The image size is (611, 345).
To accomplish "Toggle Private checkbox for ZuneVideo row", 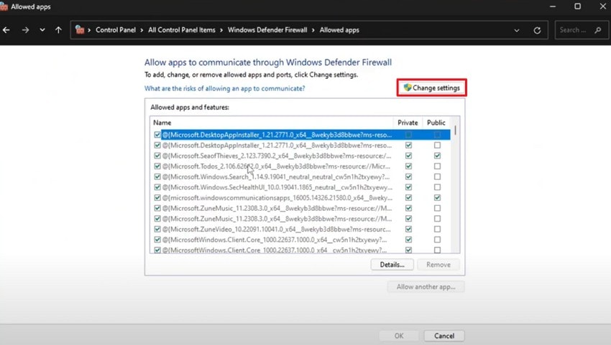I will pyautogui.click(x=408, y=229).
